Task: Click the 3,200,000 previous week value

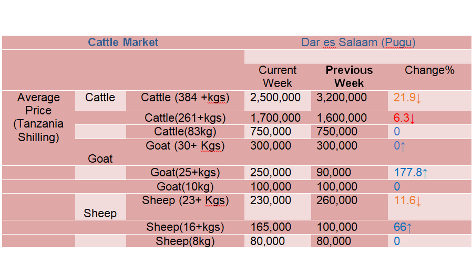Action: [x=341, y=98]
